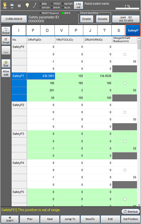Click the gray stop square icon
This screenshot has height=224, width=141.
[x=19, y=6]
